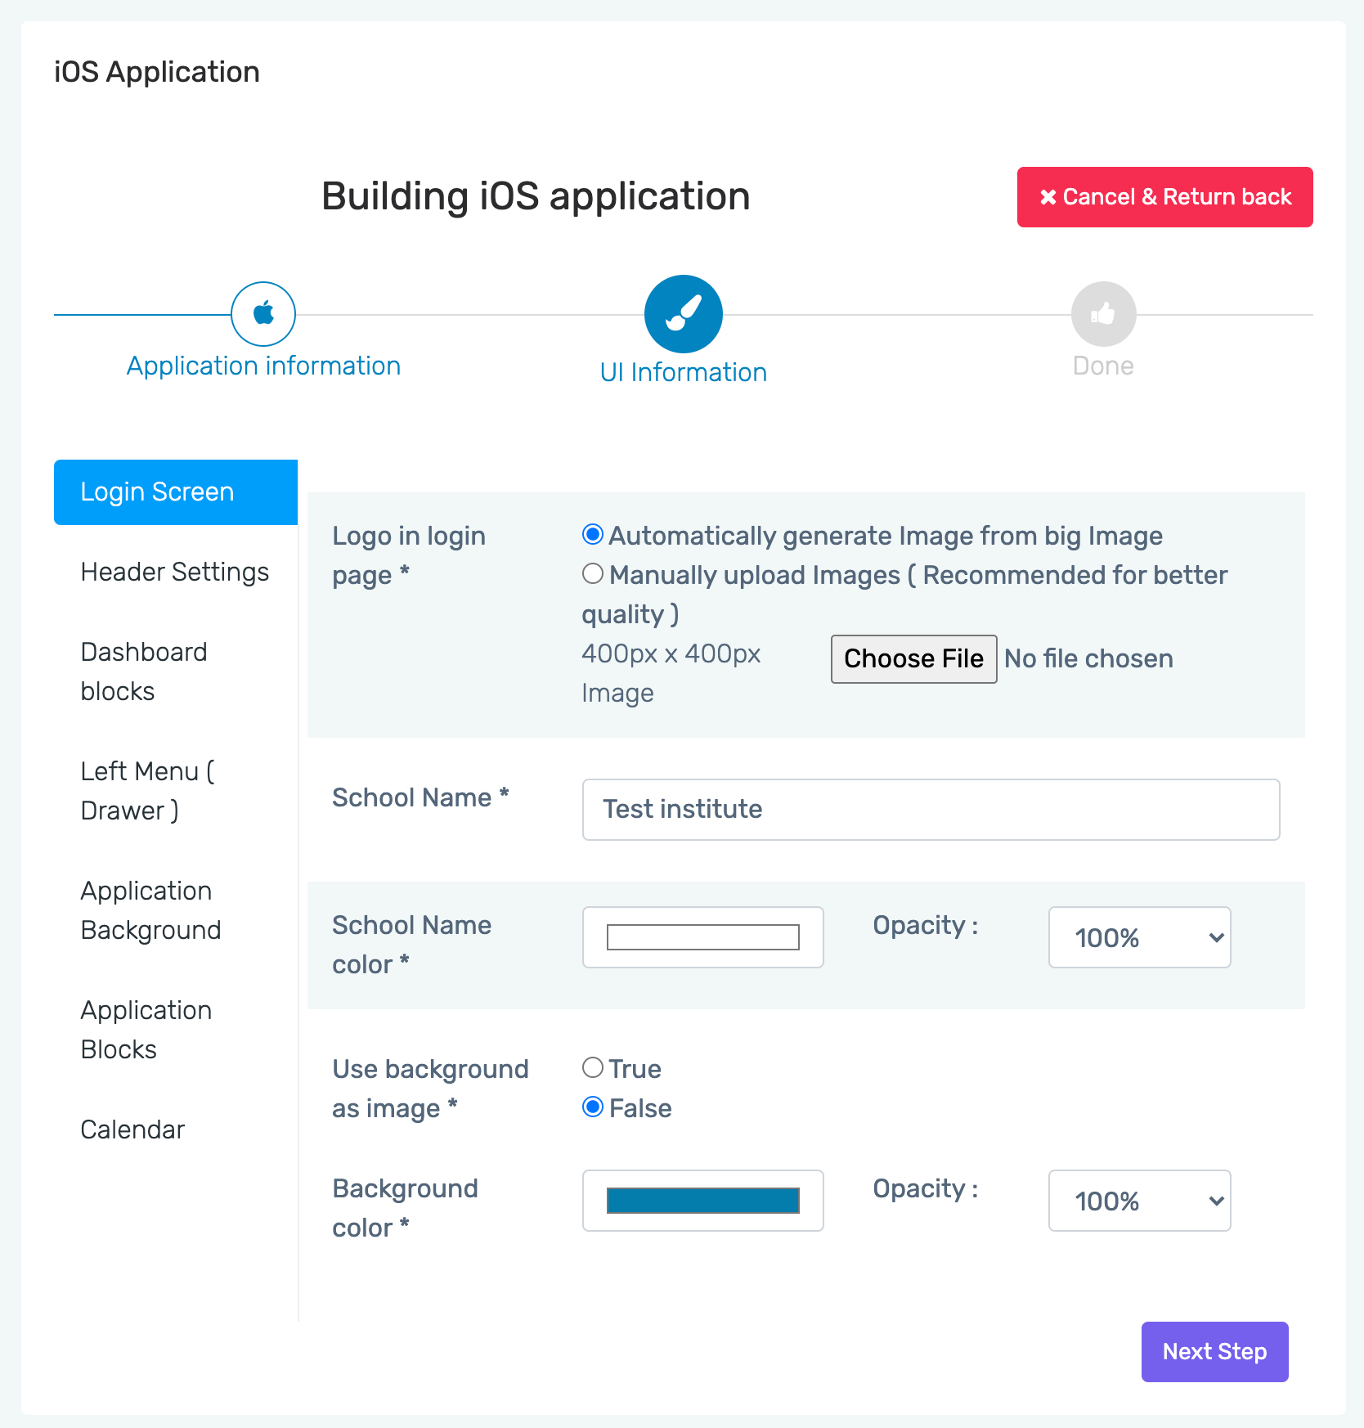Go to Application Blocks tab
Screen dimensions: 1364x1428
click(x=176, y=1030)
